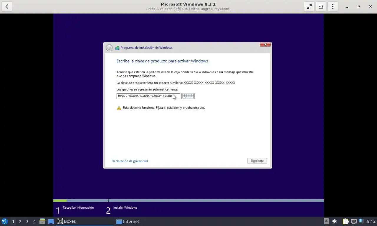Screen dimensions: 377x226
Task: Open the LXQt start menu icon
Action: point(5,221)
